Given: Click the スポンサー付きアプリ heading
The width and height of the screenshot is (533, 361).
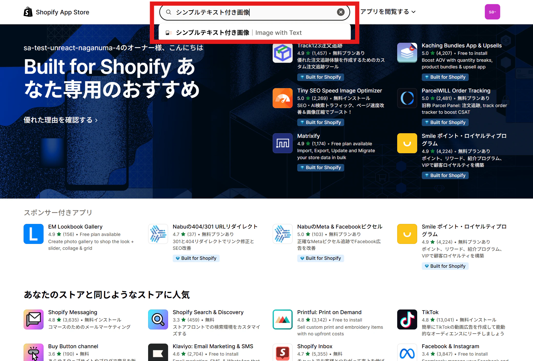Looking at the screenshot, I should (58, 213).
